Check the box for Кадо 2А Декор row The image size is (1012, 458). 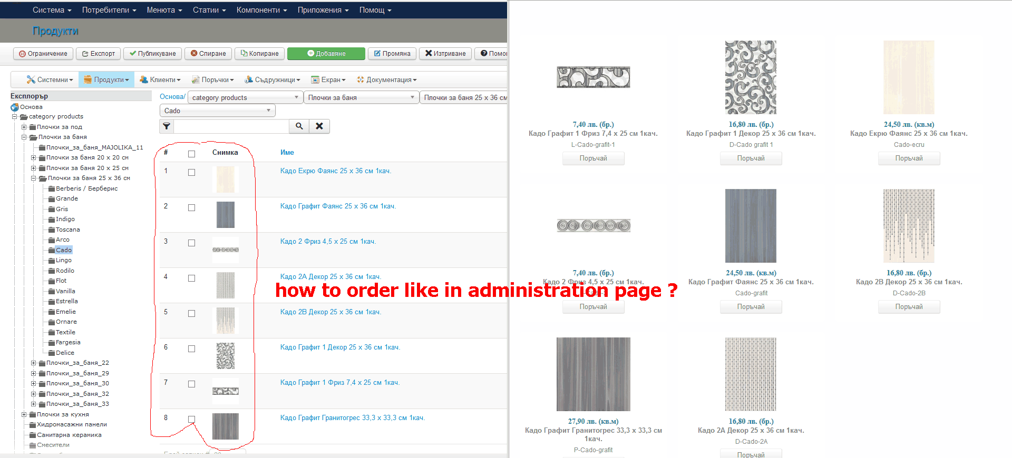pos(191,278)
